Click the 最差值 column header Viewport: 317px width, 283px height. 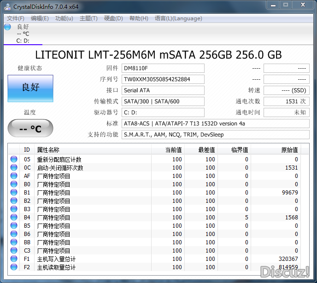(201, 150)
